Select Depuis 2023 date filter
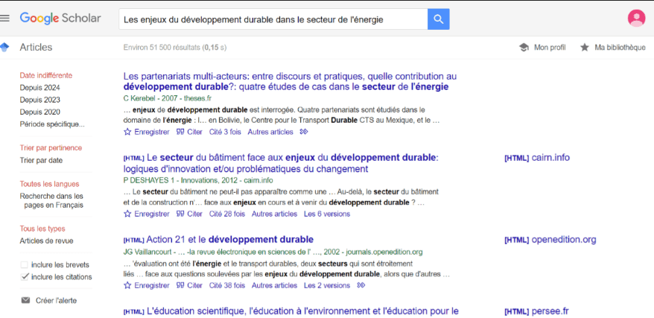654x318 pixels. pyautogui.click(x=40, y=100)
